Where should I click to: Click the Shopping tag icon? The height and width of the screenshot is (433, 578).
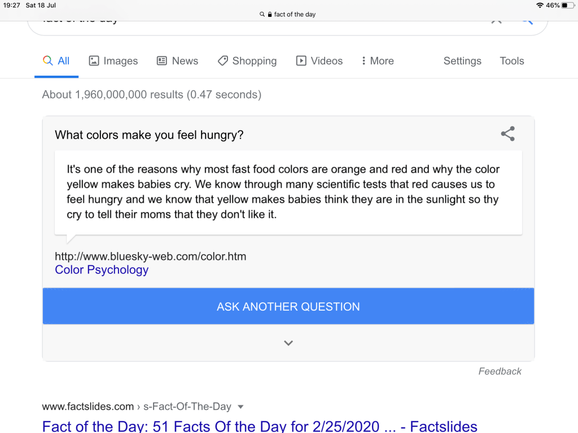coord(223,61)
